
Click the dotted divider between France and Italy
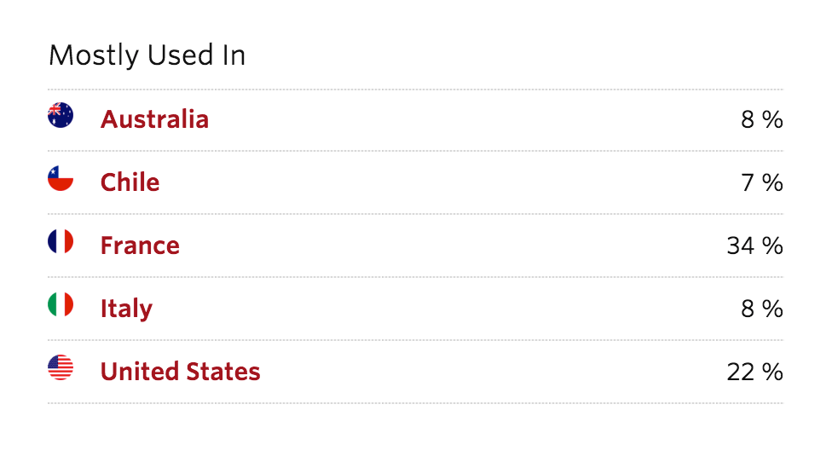415,277
